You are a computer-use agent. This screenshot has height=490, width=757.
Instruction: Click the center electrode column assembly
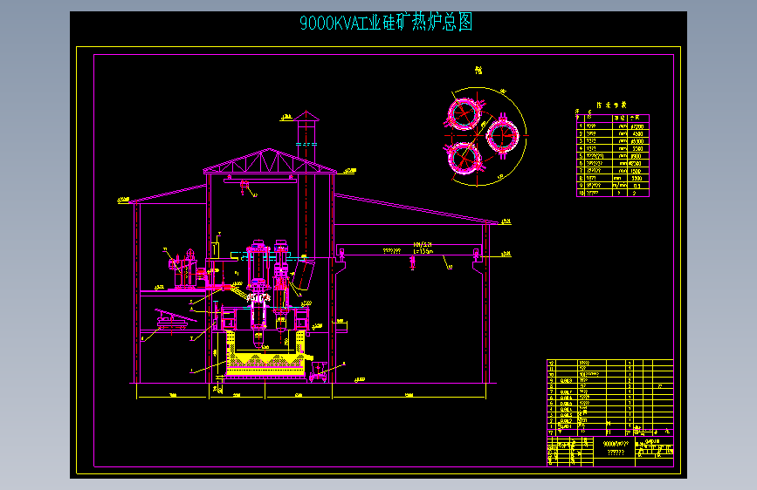click(x=258, y=293)
